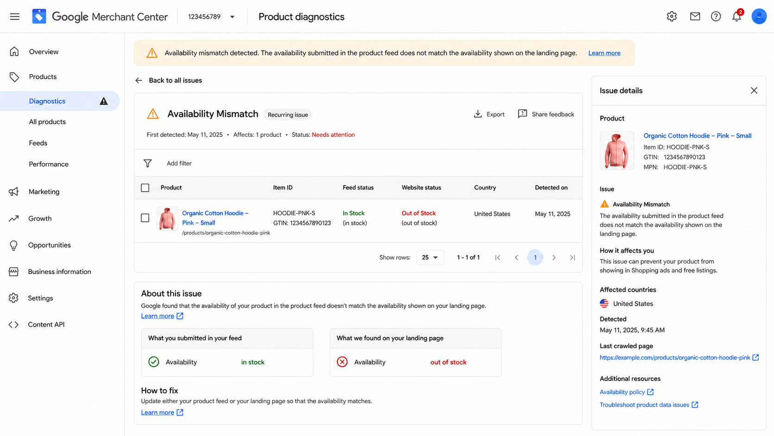The width and height of the screenshot is (774, 436).
Task: Toggle the select-all checkbox in table header
Action: tap(145, 188)
